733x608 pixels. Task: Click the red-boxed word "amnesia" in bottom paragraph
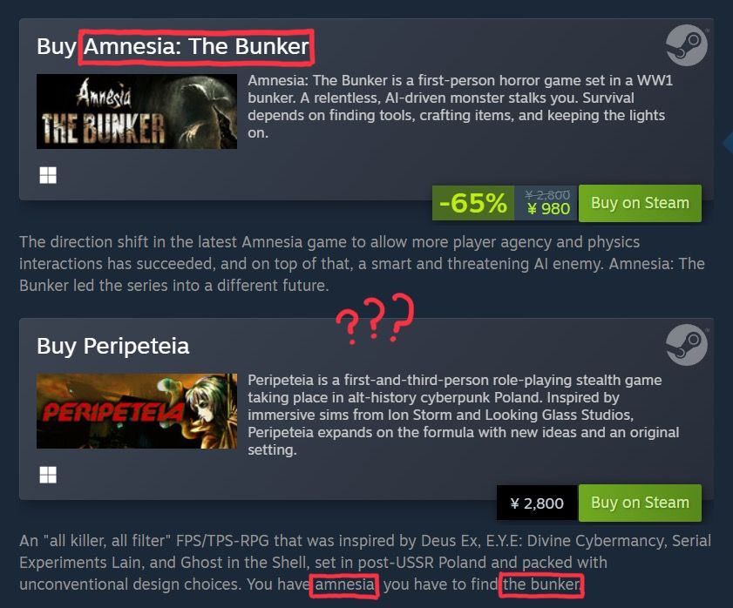[x=344, y=584]
